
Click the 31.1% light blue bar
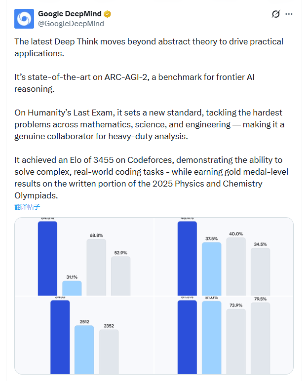pyautogui.click(x=72, y=288)
